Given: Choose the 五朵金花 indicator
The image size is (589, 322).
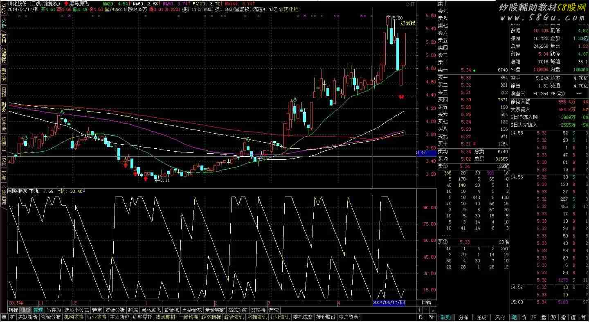Looking at the screenshot, I should pyautogui.click(x=192, y=310).
